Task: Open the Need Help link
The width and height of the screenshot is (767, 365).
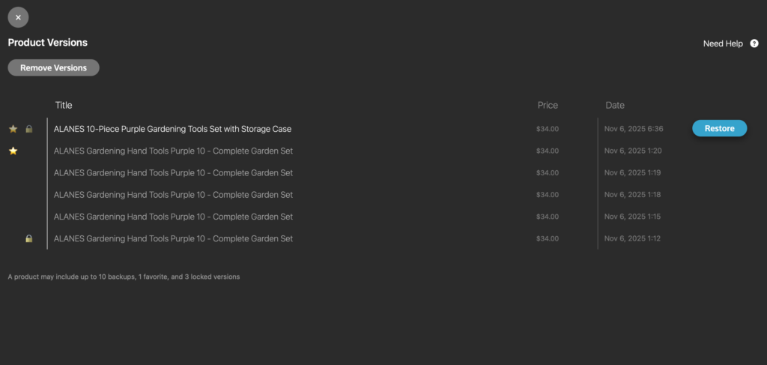Action: [723, 43]
